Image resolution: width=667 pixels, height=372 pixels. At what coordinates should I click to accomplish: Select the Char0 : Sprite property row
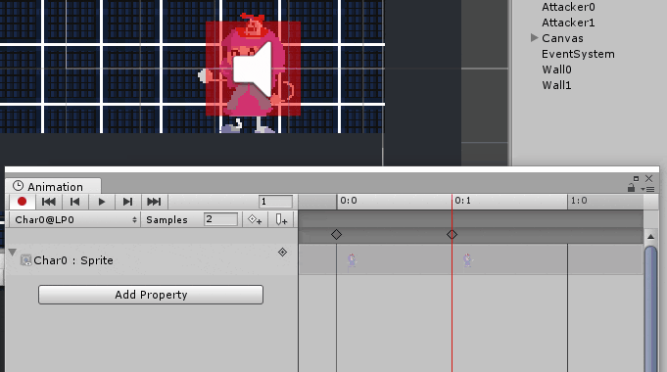(x=152, y=259)
